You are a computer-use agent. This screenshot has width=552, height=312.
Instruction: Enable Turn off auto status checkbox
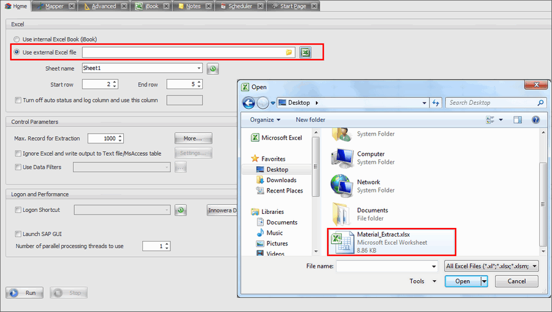18,100
